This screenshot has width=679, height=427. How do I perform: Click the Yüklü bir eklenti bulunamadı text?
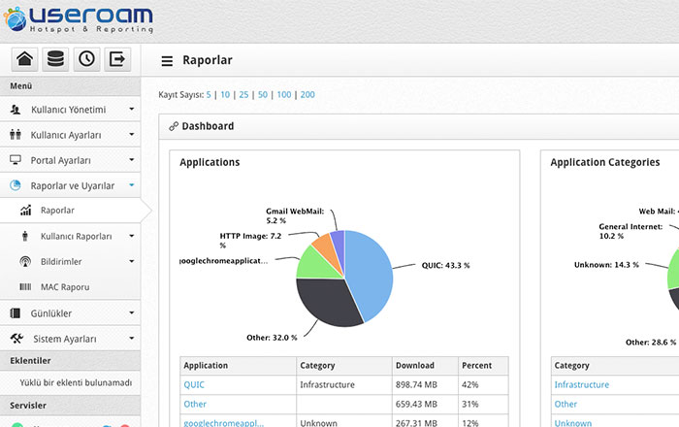76,382
